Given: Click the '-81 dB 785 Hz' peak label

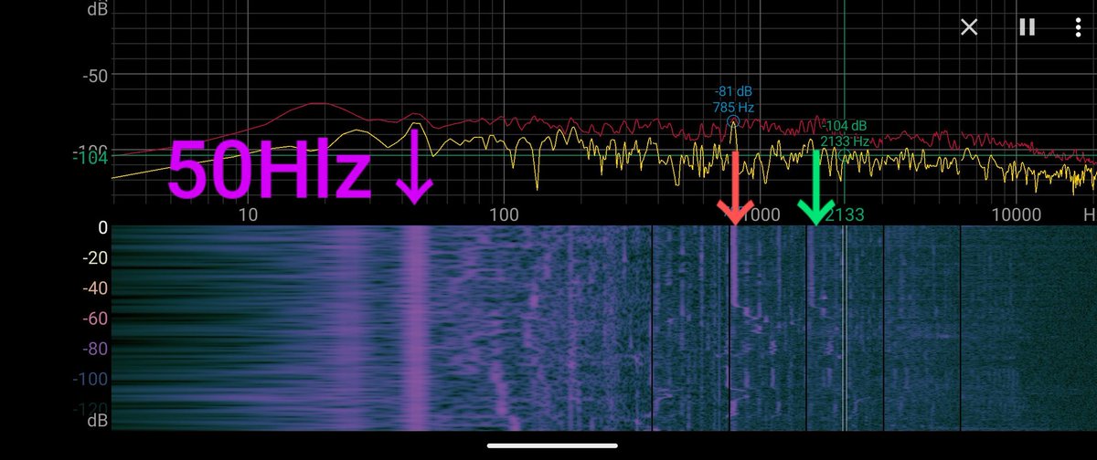Looking at the screenshot, I should pos(733,99).
